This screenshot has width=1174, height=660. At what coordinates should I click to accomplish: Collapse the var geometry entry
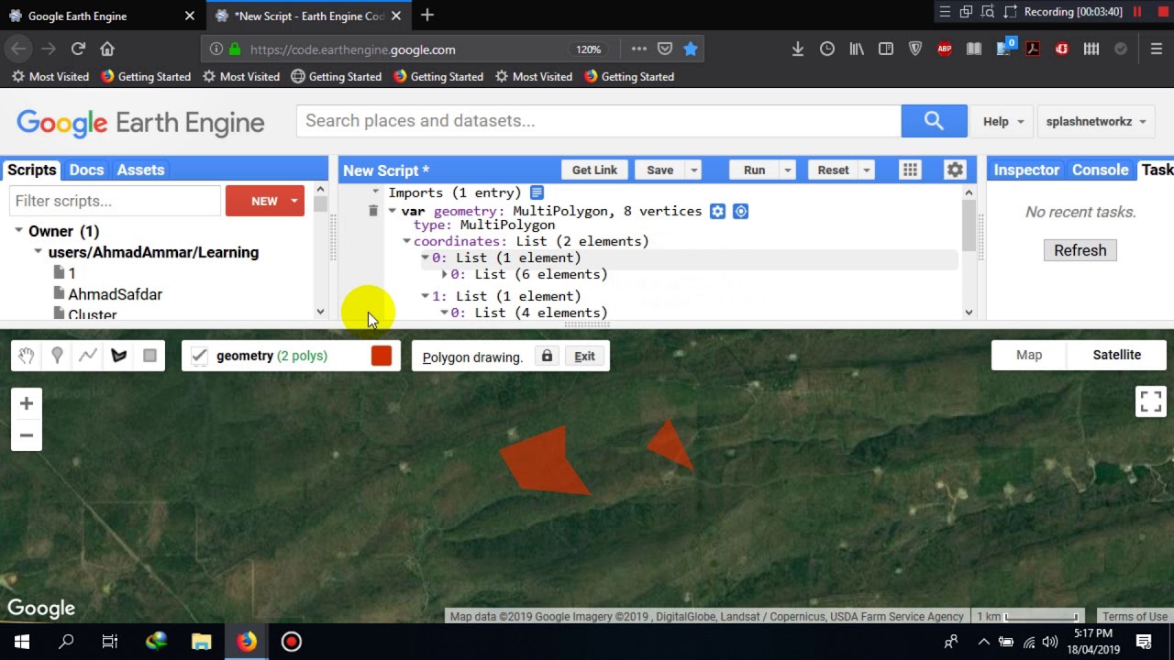click(x=392, y=211)
